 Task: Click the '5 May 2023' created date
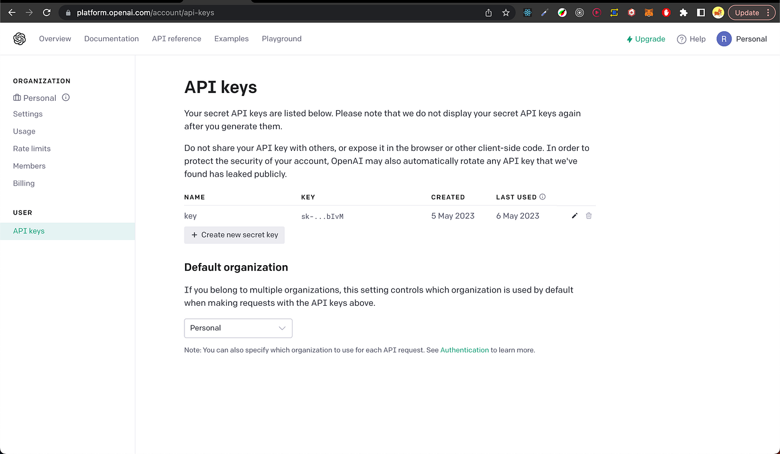click(453, 216)
